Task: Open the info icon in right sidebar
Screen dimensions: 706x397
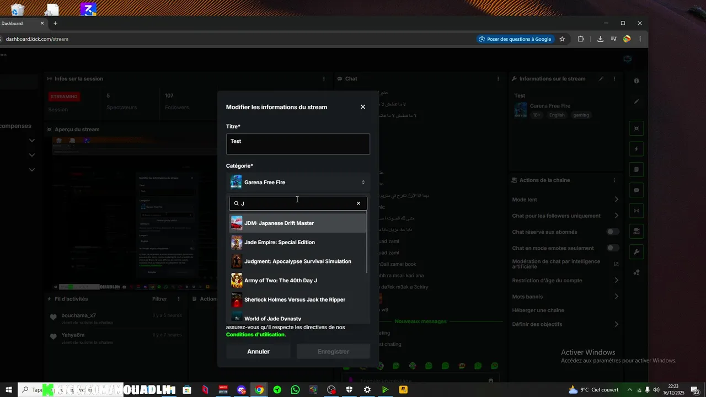Action: click(637, 81)
